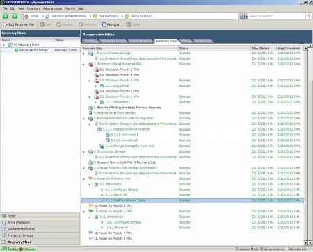Click the search magnifier icon
Image resolution: width=313 pixels, height=252 pixels.
pyautogui.click(x=308, y=16)
